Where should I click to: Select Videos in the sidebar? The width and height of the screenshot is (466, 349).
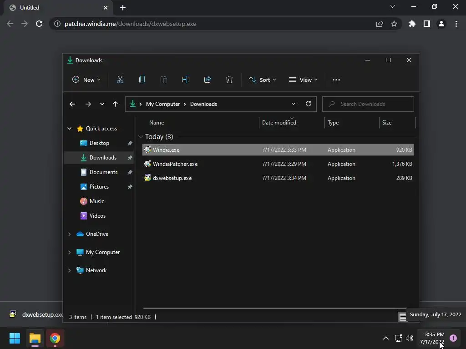[99, 216]
